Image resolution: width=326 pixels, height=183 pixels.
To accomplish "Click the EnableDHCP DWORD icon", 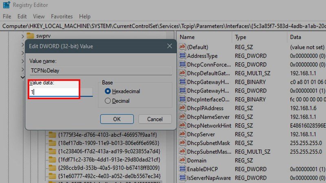I will pyautogui.click(x=182, y=169).
